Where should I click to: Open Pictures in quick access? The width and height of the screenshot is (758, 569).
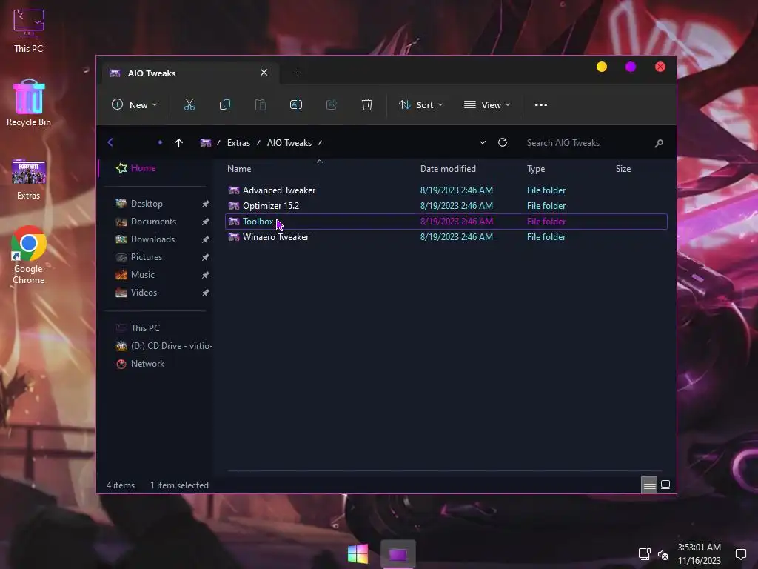[x=146, y=257]
